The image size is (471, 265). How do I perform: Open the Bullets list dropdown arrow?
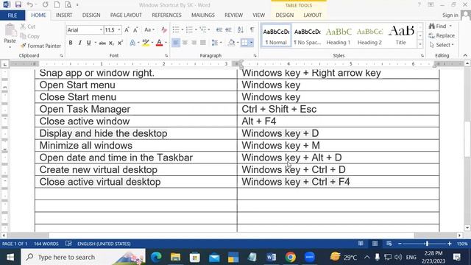click(183, 29)
